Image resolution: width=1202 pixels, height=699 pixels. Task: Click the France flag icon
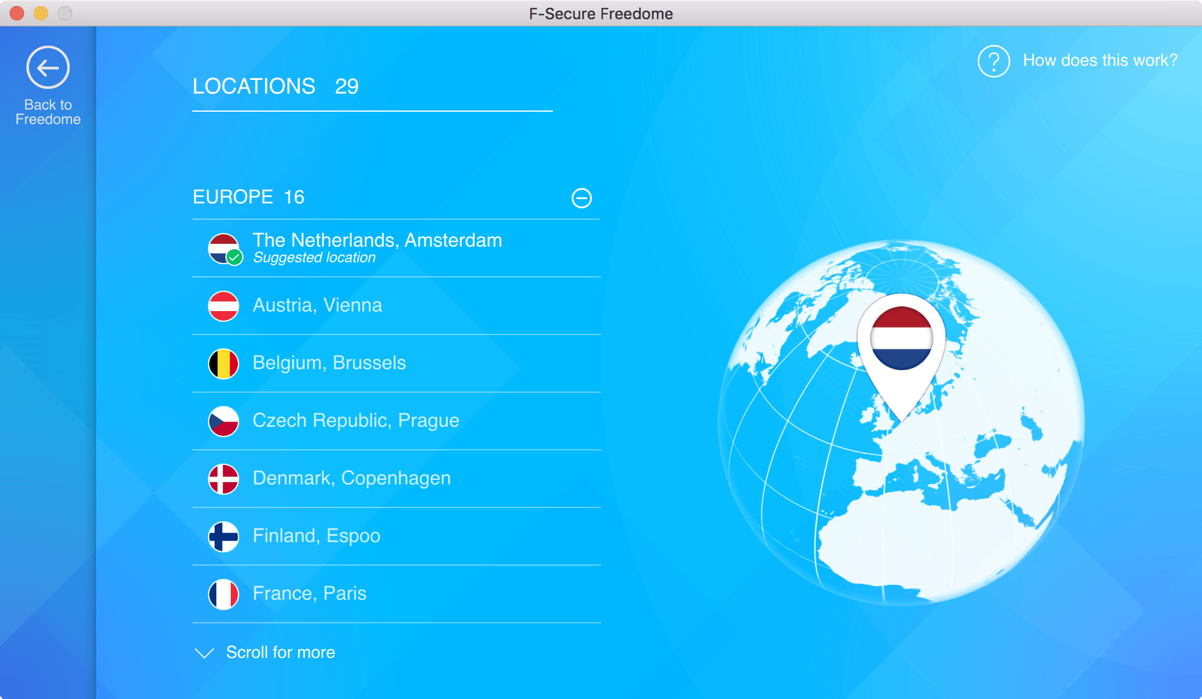[x=224, y=594]
